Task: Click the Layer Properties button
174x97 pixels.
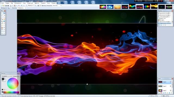Action: [x=171, y=93]
